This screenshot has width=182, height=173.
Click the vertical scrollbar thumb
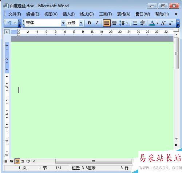tap(176, 53)
